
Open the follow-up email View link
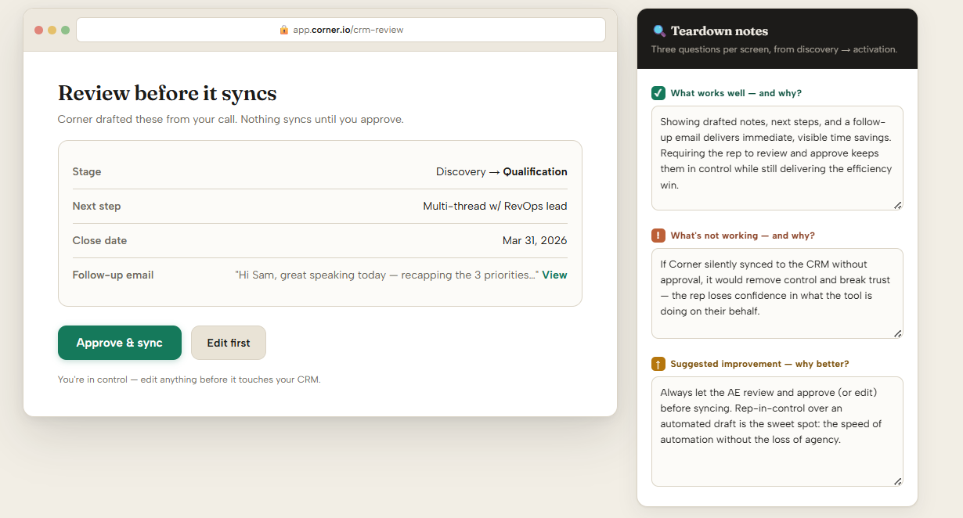pos(554,275)
